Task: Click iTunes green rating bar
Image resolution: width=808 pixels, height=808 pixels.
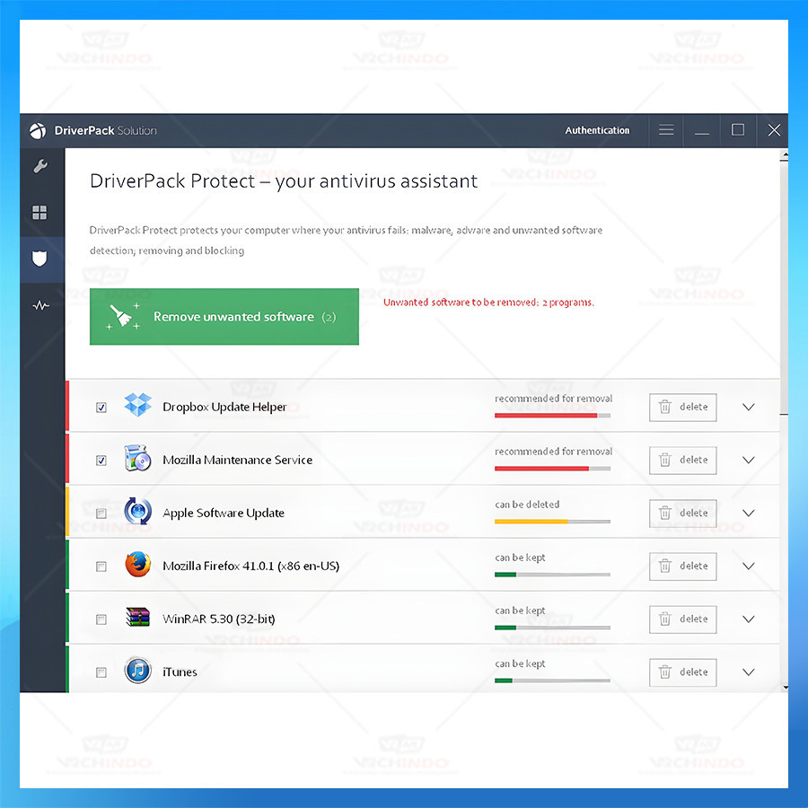Action: [x=552, y=681]
